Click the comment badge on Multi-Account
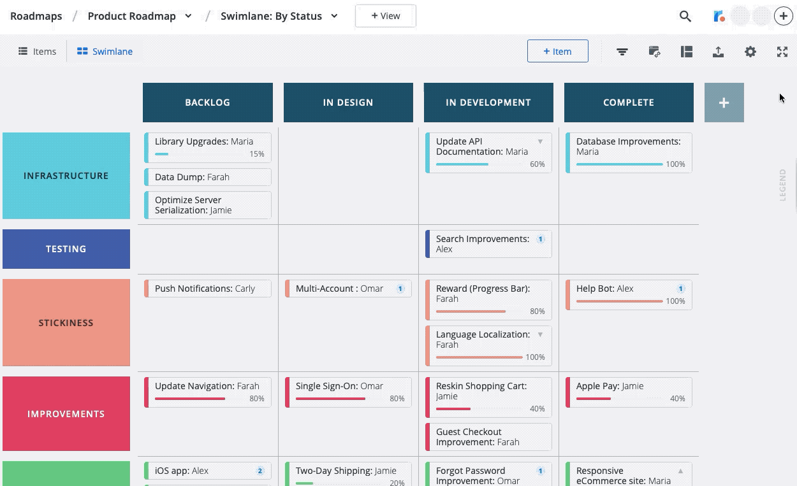 (400, 289)
